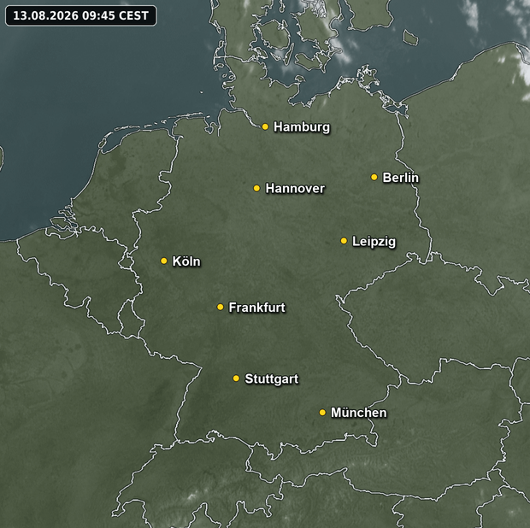Select the Berlin city label
The height and width of the screenshot is (528, 530).
(400, 178)
